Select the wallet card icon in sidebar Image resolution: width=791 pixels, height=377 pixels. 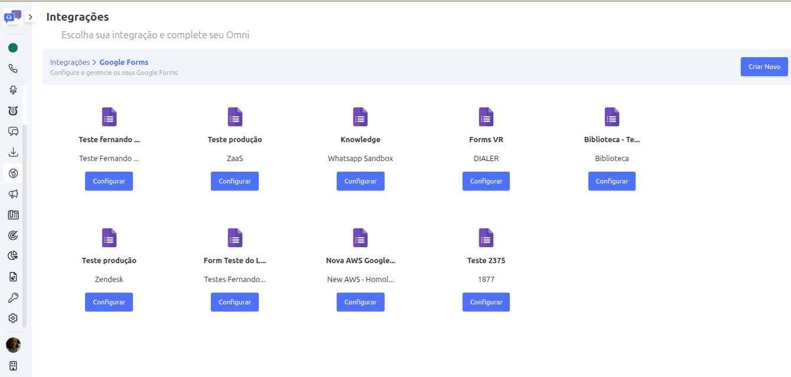(12, 214)
